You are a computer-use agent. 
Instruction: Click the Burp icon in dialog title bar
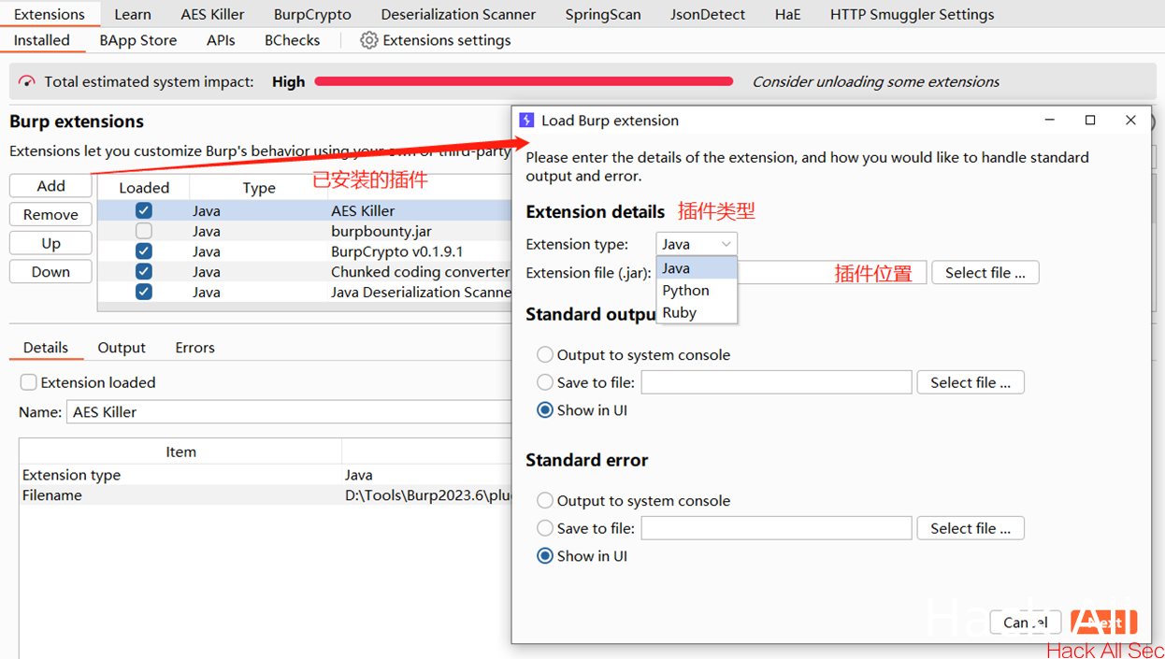(x=526, y=120)
